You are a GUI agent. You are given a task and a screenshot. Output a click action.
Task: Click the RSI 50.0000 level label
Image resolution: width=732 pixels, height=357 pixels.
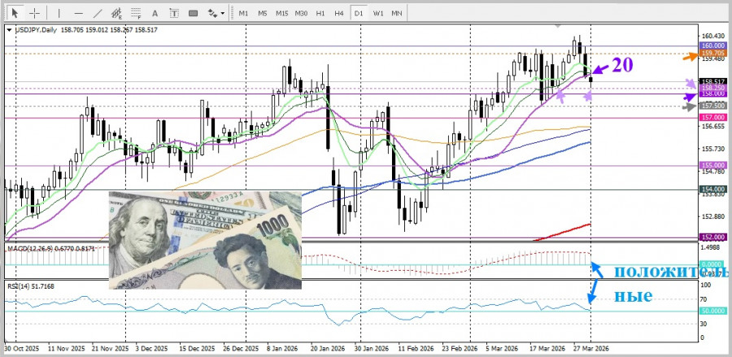pos(712,311)
